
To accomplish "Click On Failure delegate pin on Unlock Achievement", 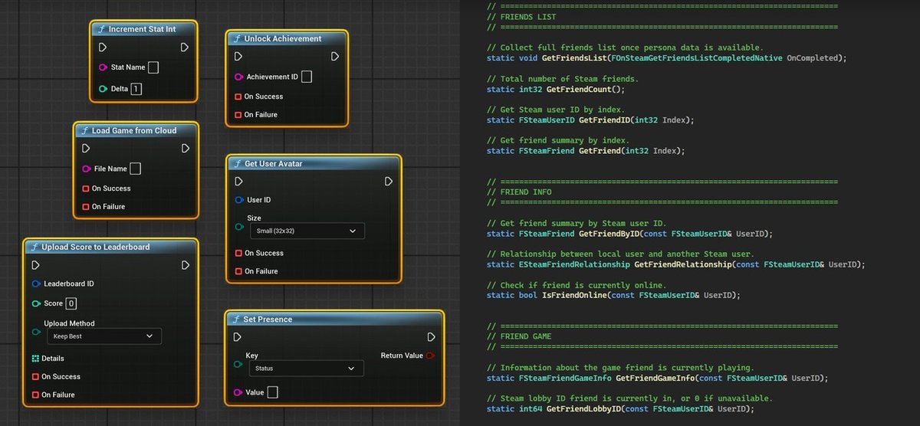I will pyautogui.click(x=238, y=115).
